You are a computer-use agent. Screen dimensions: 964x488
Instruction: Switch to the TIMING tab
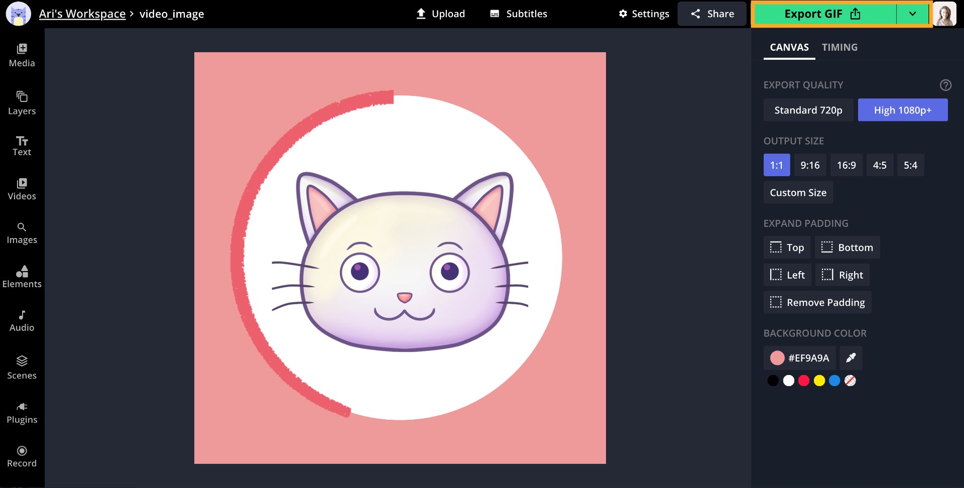839,47
